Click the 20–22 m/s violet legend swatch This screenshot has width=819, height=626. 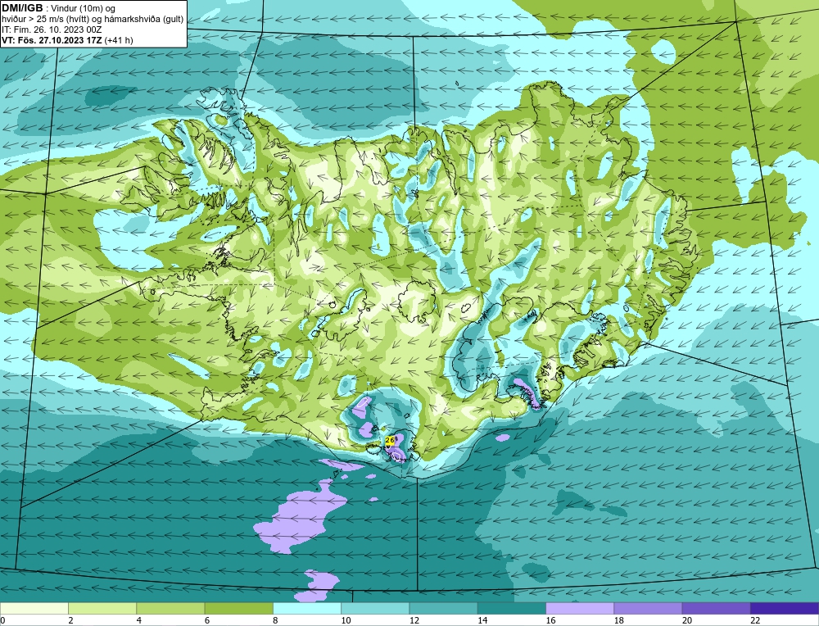pos(716,608)
